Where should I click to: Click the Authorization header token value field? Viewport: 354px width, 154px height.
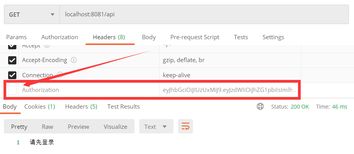(230, 90)
